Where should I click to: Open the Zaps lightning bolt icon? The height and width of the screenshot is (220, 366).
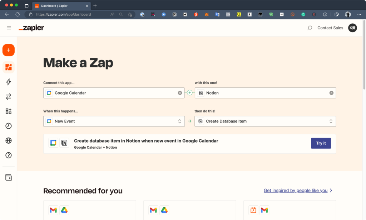pyautogui.click(x=9, y=82)
